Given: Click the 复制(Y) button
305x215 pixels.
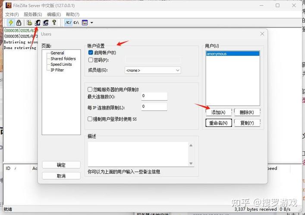Looking at the screenshot, I should (x=247, y=123).
